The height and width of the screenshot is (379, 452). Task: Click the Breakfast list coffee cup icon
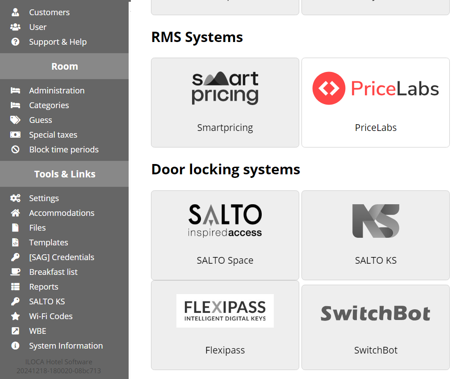(15, 272)
